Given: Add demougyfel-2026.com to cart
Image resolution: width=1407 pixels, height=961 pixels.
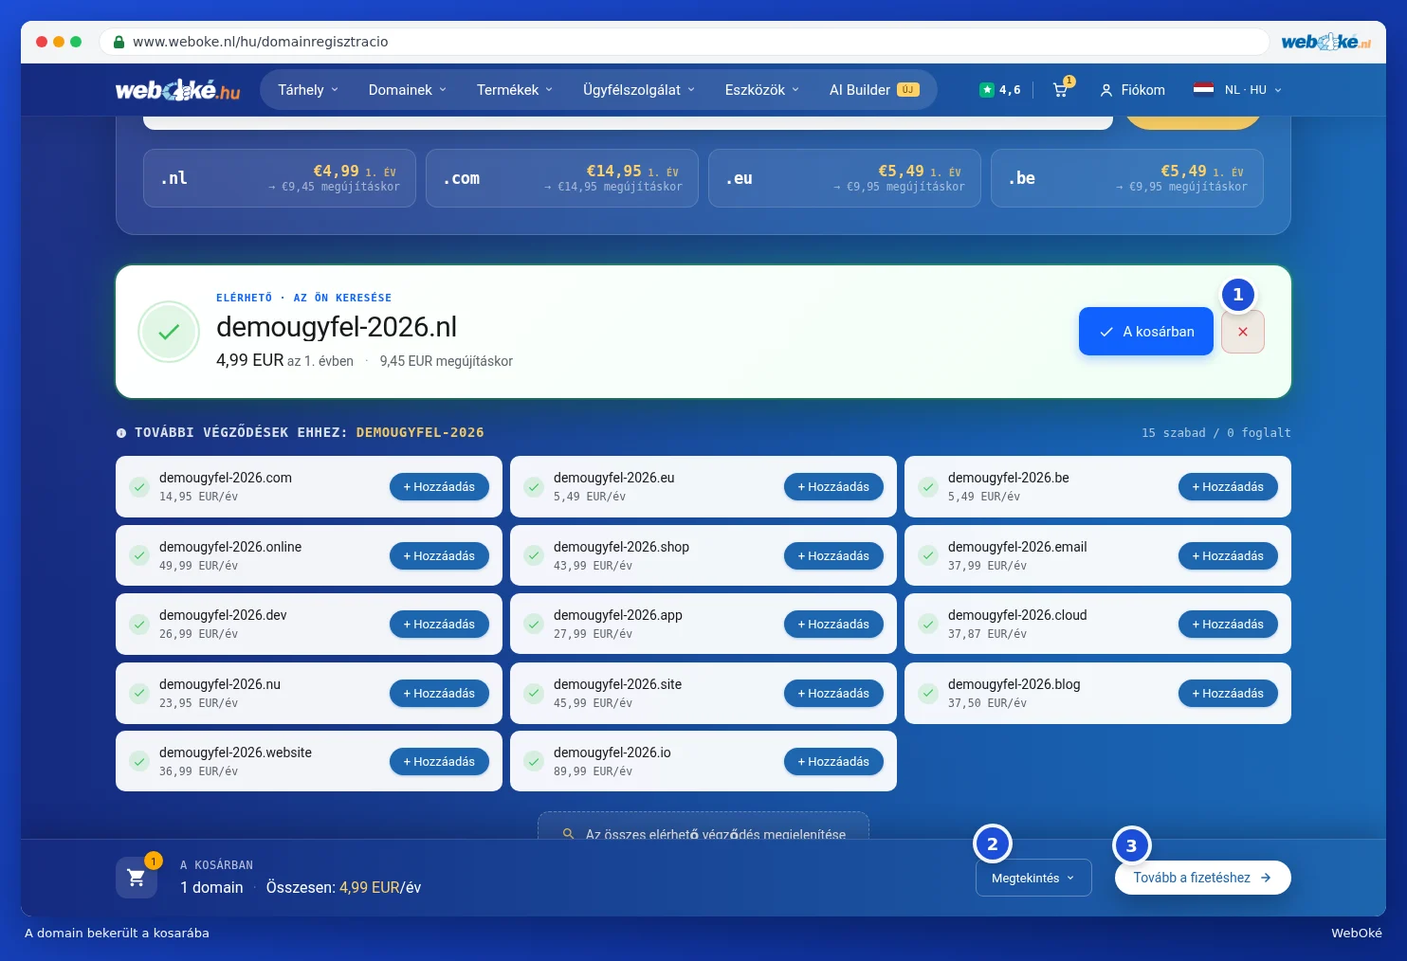Looking at the screenshot, I should pyautogui.click(x=439, y=487).
